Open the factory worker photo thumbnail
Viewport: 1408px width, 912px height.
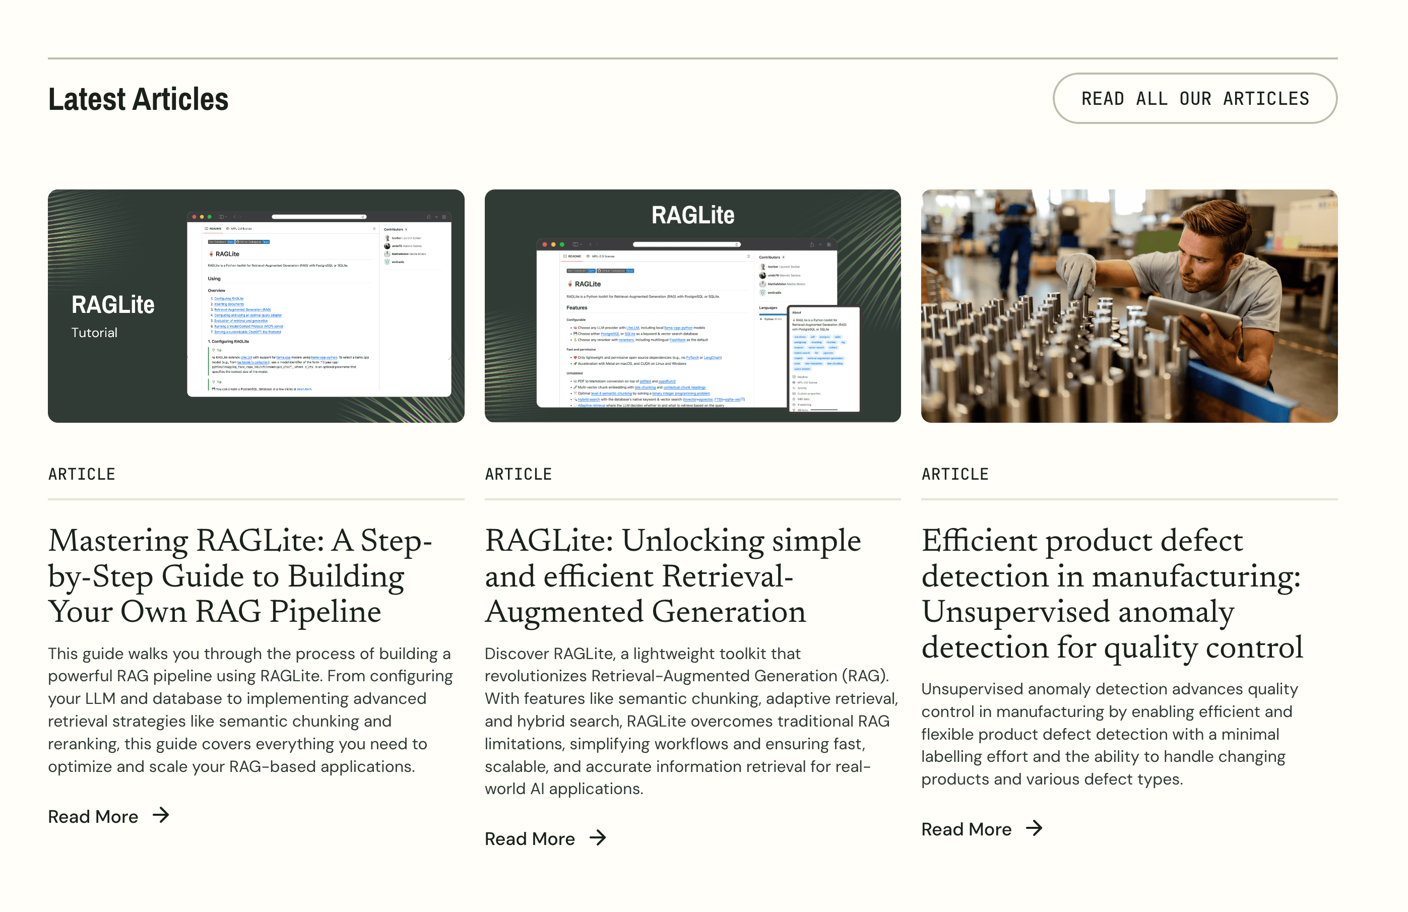pos(1129,306)
